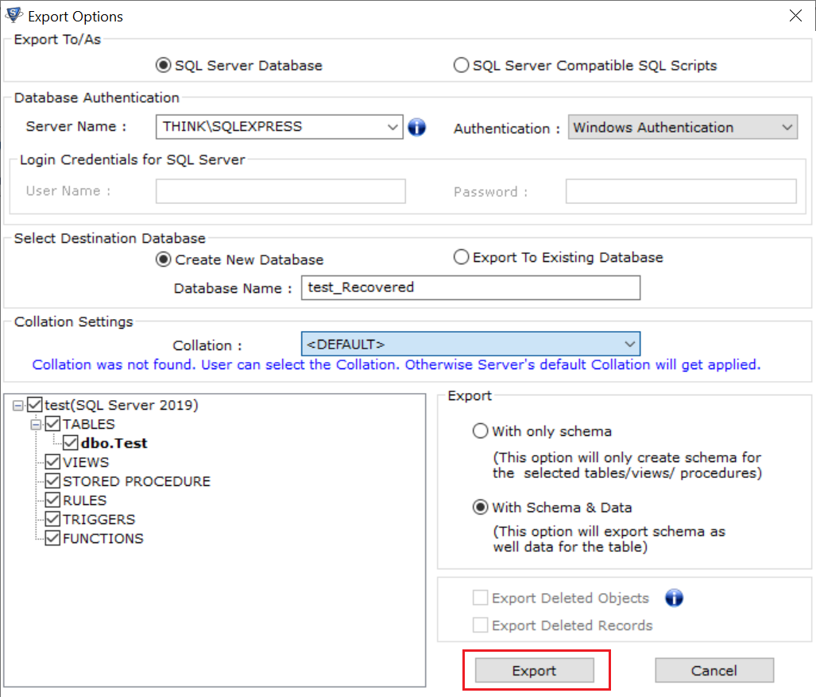
Task: Toggle the TRIGGERS checkbox
Action: (52, 518)
